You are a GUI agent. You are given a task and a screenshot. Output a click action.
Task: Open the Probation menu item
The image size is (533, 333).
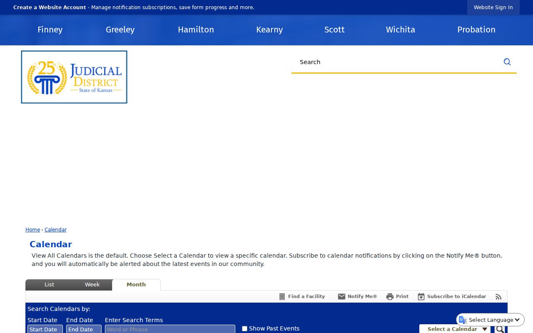476,30
